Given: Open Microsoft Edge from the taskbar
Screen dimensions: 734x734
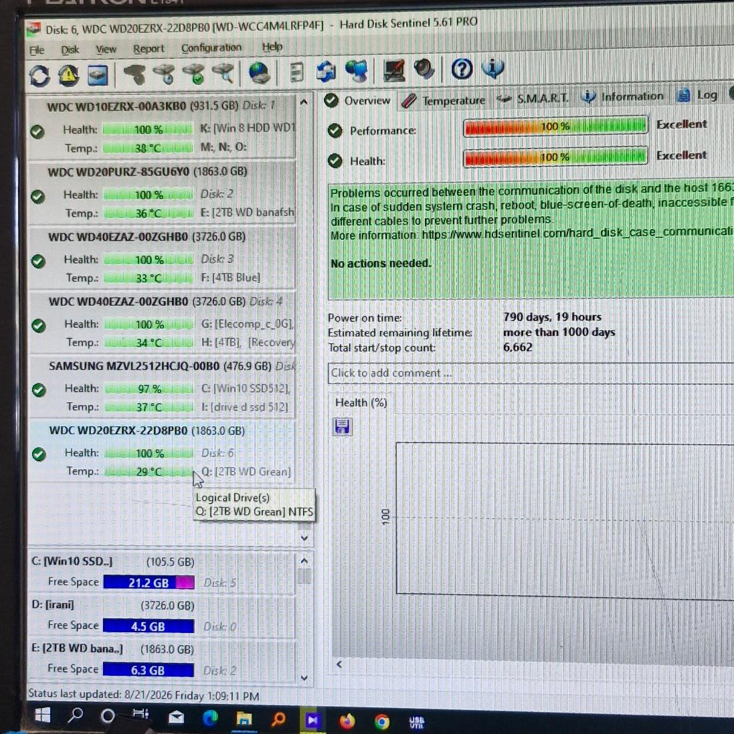Looking at the screenshot, I should [211, 718].
